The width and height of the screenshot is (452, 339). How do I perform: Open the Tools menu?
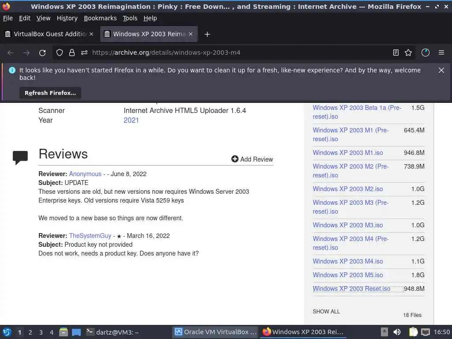(x=130, y=18)
